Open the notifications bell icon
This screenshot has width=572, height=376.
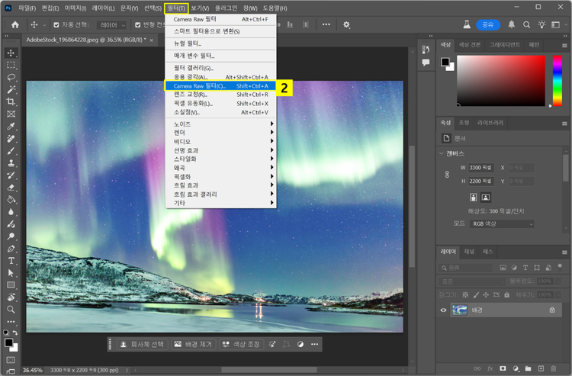[x=512, y=24]
